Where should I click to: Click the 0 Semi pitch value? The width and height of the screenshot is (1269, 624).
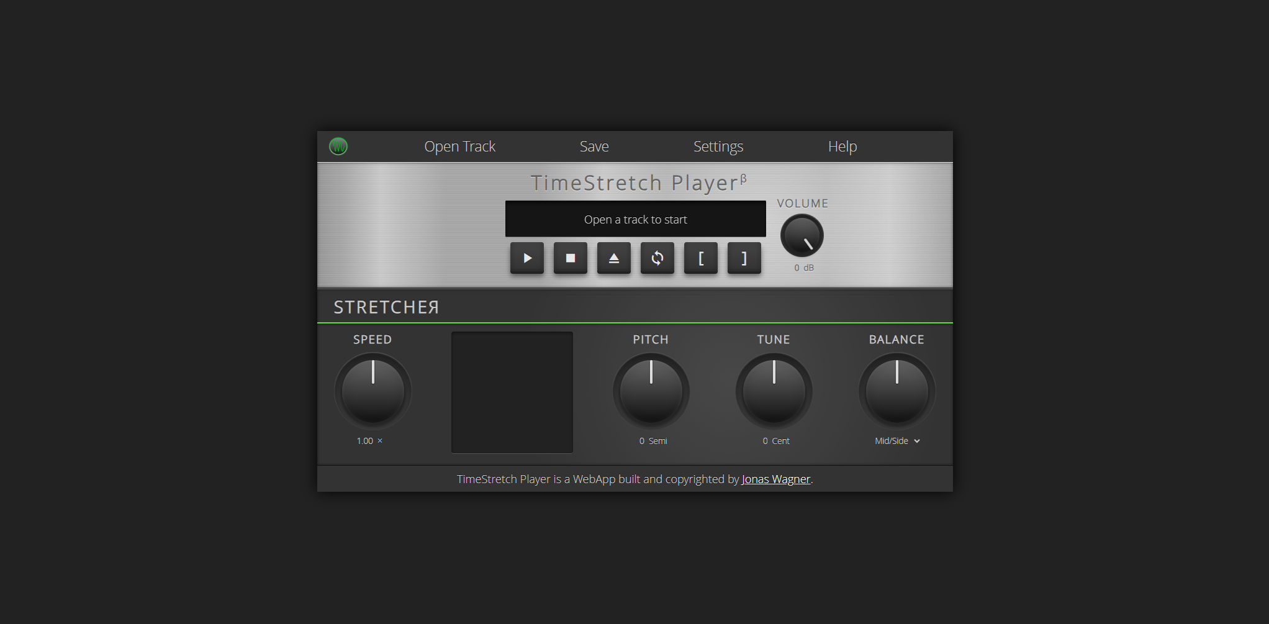click(653, 441)
